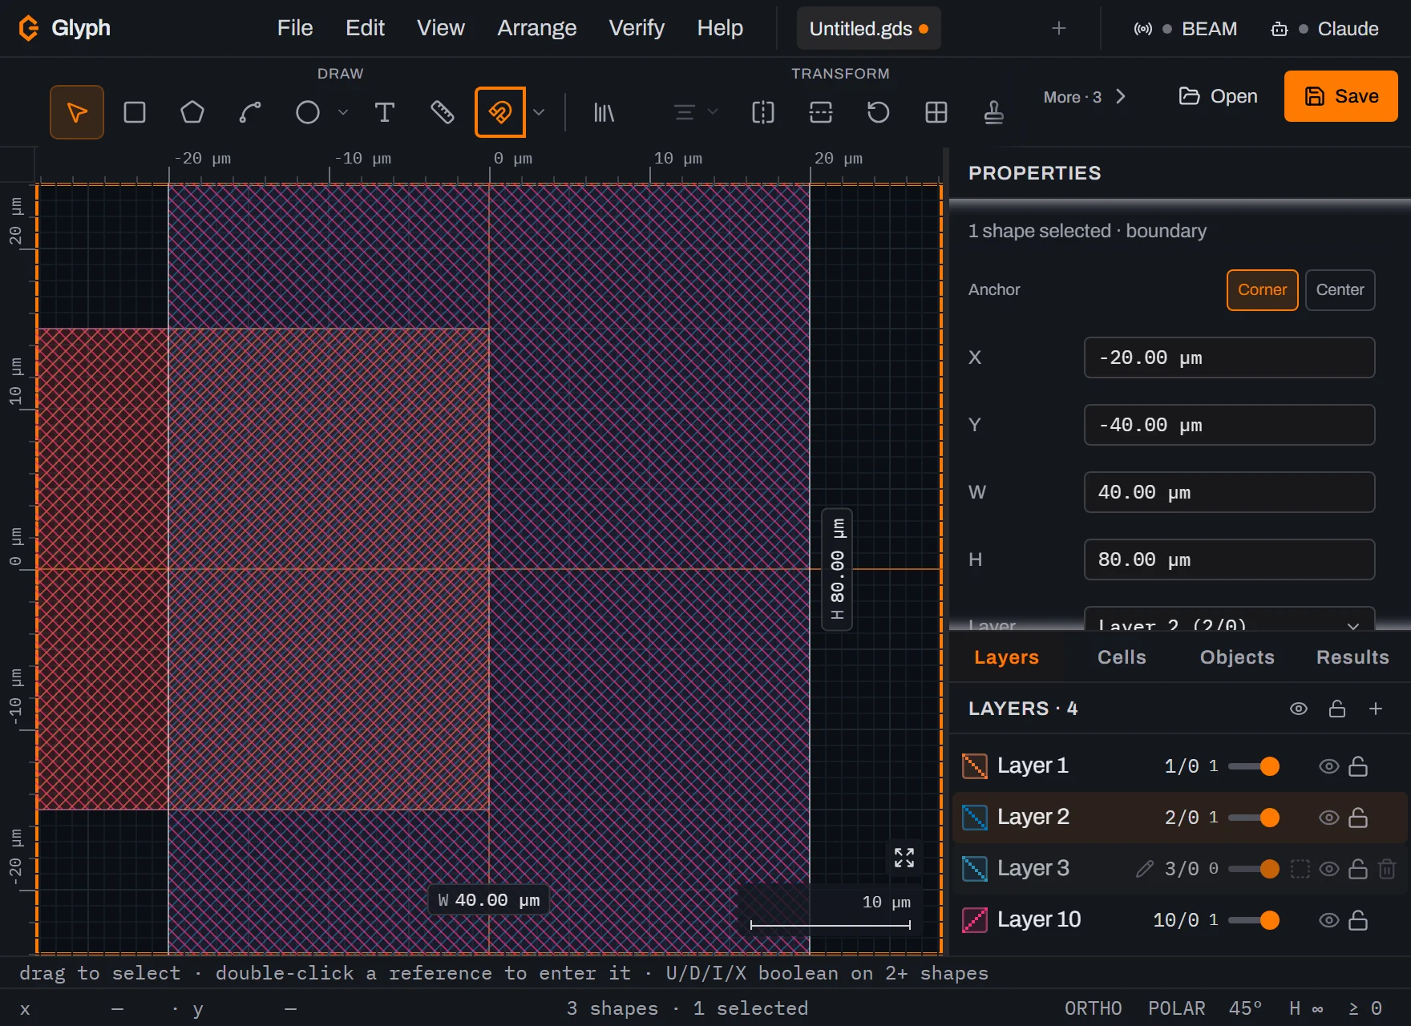The image size is (1411, 1026).
Task: Flip selection vertically
Action: tap(821, 112)
